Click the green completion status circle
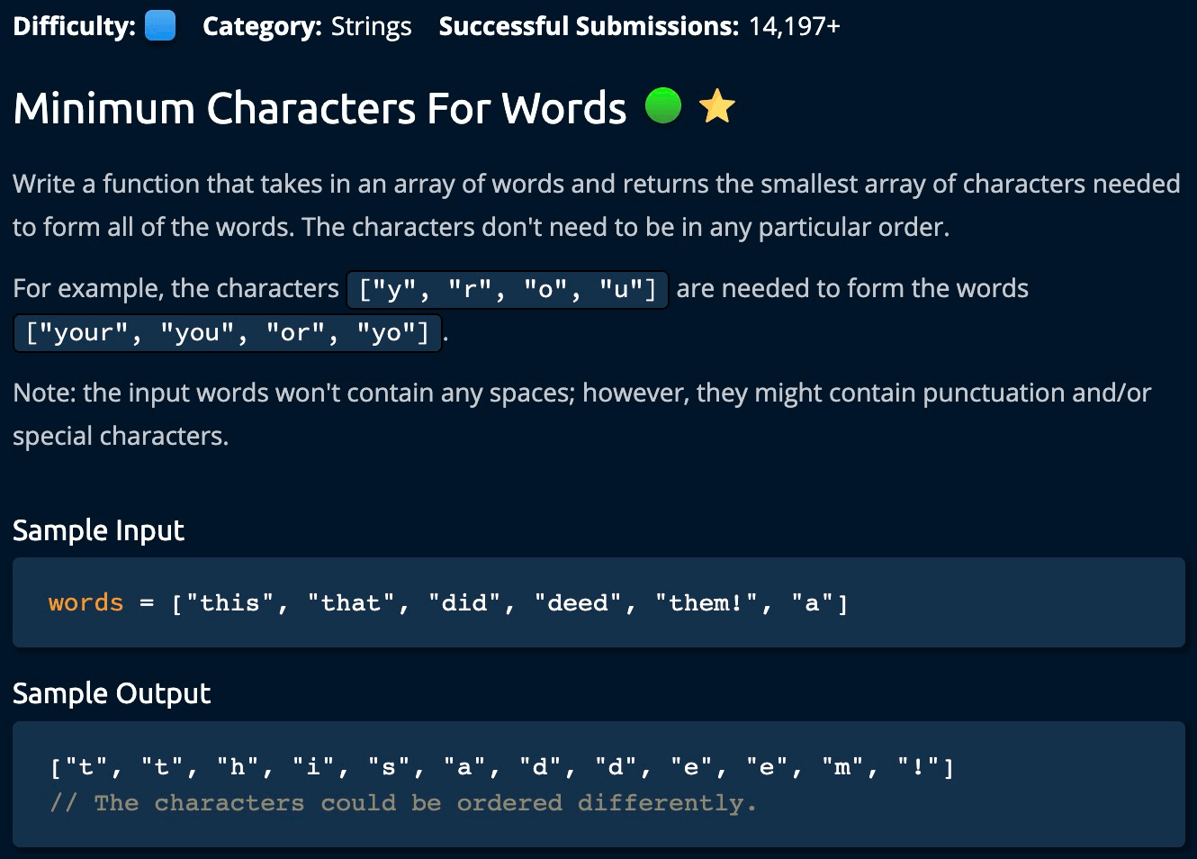The image size is (1197, 859). tap(663, 105)
